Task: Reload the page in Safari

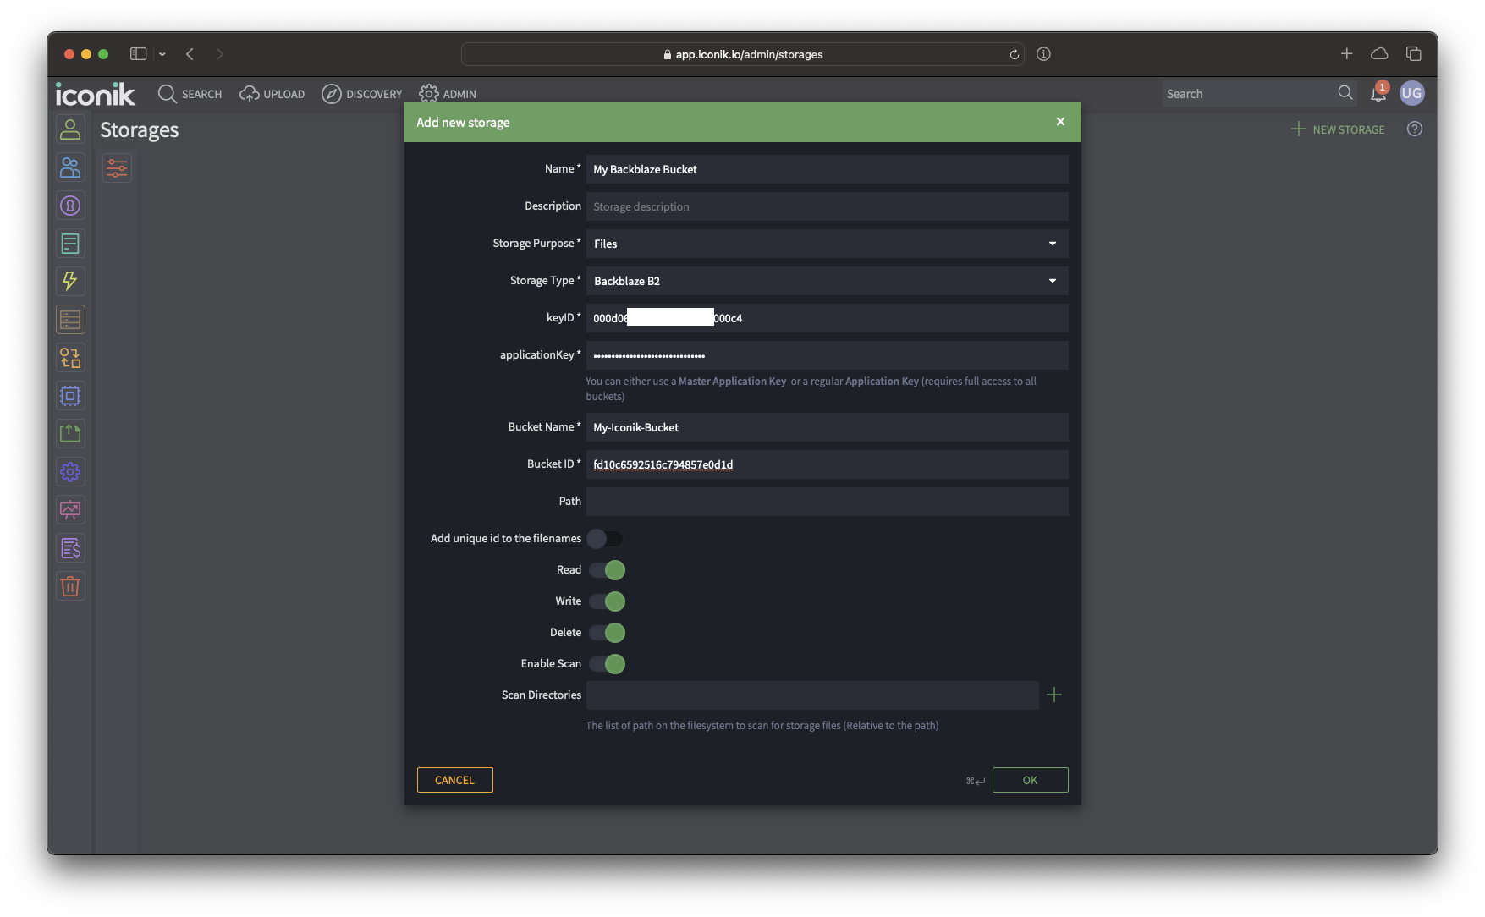Action: click(x=1014, y=54)
